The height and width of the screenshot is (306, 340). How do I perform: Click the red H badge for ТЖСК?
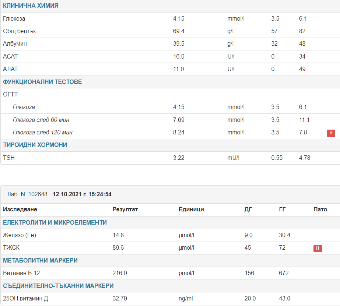[x=318, y=248]
